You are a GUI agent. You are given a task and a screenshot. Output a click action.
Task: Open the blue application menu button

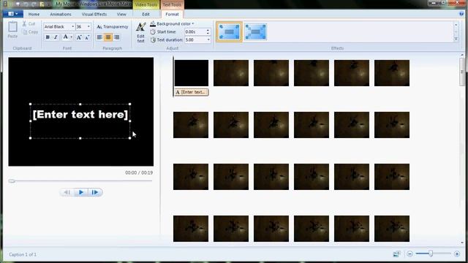point(13,14)
